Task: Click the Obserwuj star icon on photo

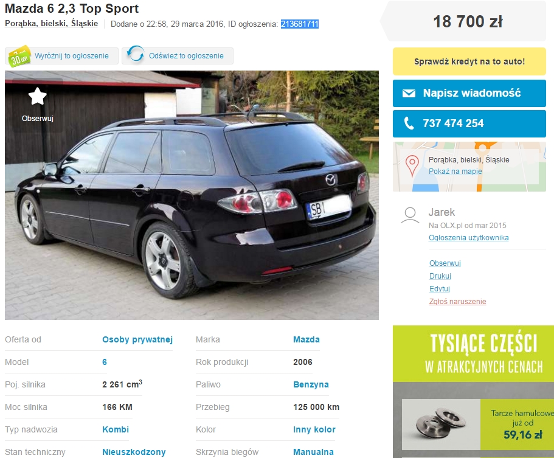Action: click(x=37, y=97)
